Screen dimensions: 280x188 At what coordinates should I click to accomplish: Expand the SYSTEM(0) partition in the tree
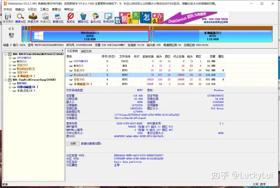[10, 58]
